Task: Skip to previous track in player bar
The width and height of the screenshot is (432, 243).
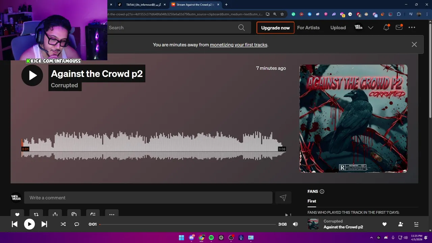Action: pos(15,224)
